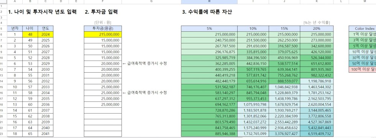Screen dimensions: 376x138
Task: Select cell 273,000,000 in the 20% column
Action: click(317, 40)
